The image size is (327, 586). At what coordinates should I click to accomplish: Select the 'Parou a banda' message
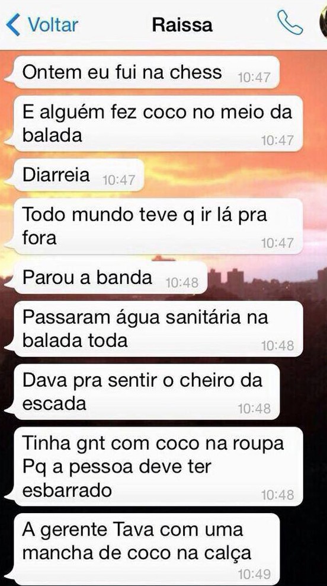coord(106,278)
